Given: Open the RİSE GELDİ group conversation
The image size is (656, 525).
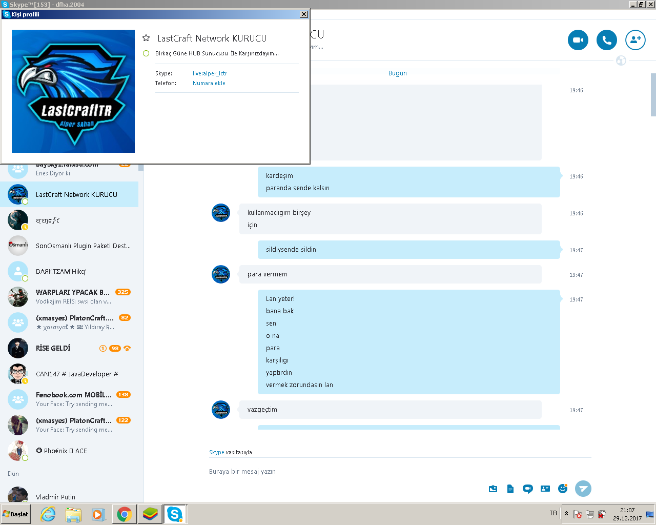Looking at the screenshot, I should [69, 348].
